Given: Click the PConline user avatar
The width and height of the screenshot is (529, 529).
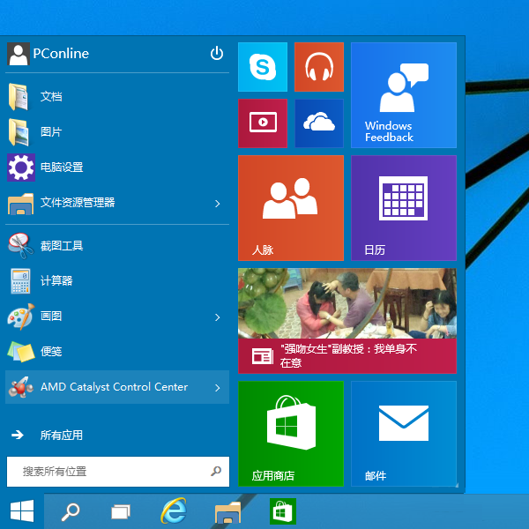Looking at the screenshot, I should coord(19,54).
